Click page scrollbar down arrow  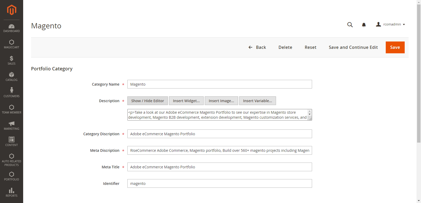point(419,201)
